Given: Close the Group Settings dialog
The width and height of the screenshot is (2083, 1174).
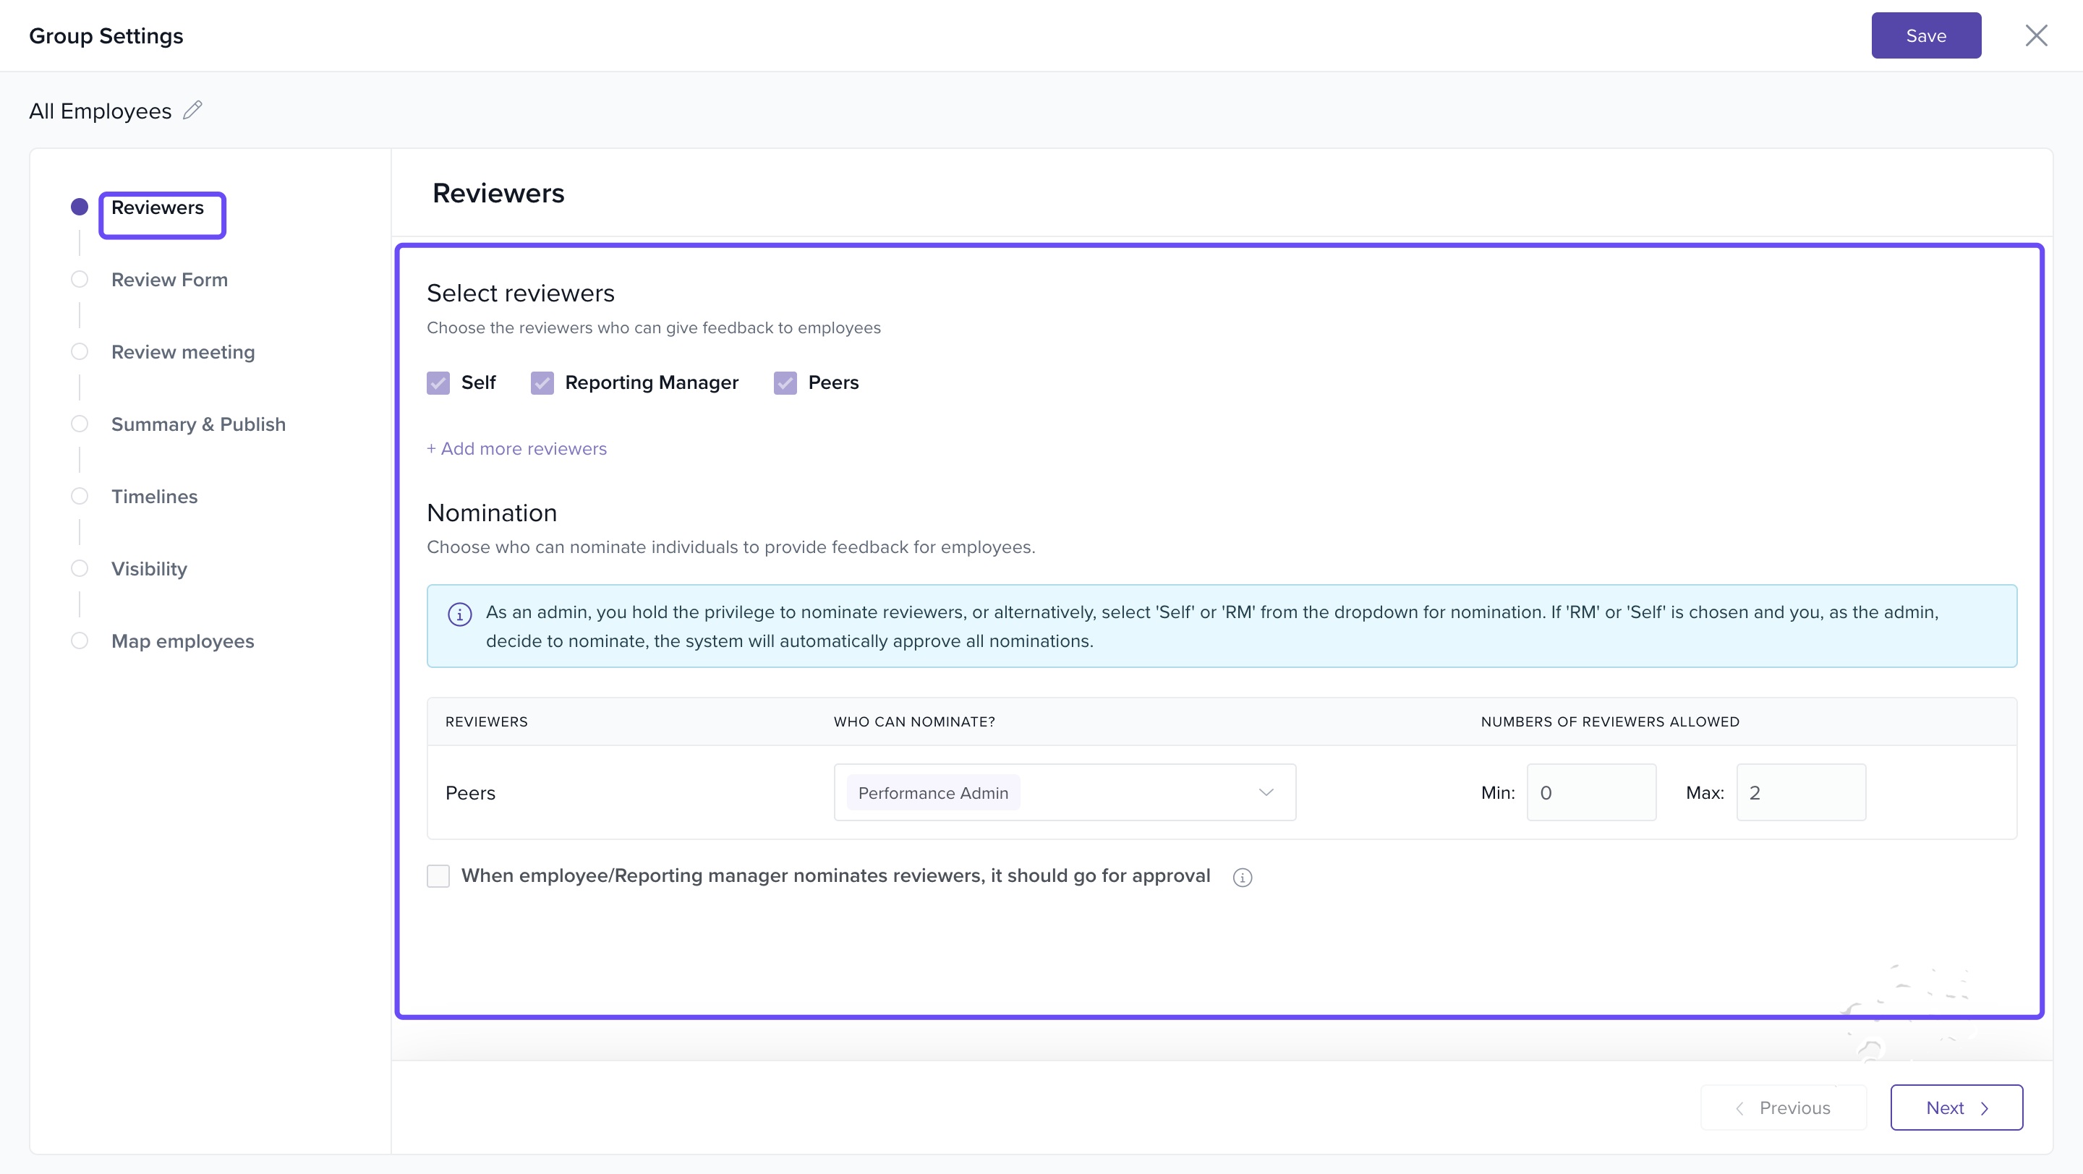Looking at the screenshot, I should (x=2035, y=35).
